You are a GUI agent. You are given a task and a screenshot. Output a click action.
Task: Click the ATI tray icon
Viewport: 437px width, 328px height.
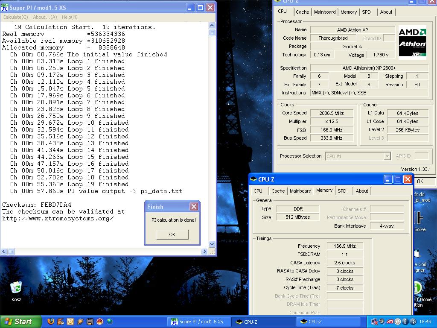[390, 322]
